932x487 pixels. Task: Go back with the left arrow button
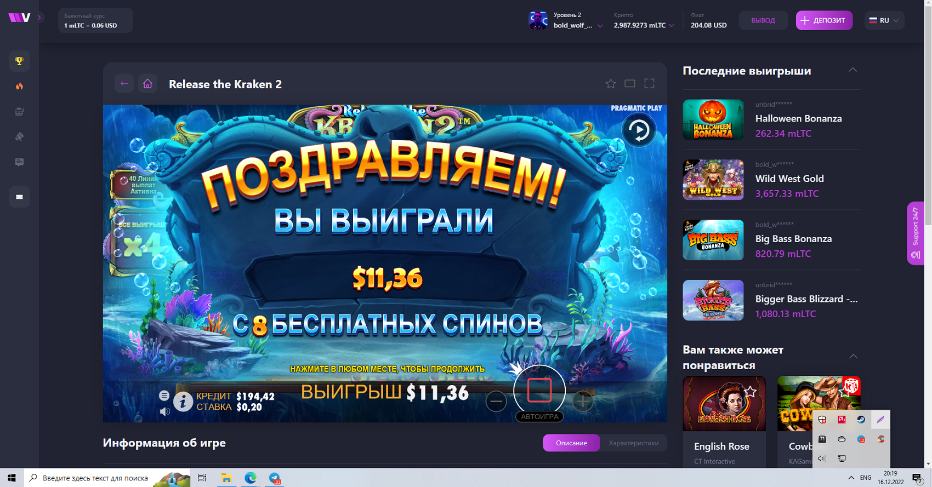pyautogui.click(x=124, y=84)
